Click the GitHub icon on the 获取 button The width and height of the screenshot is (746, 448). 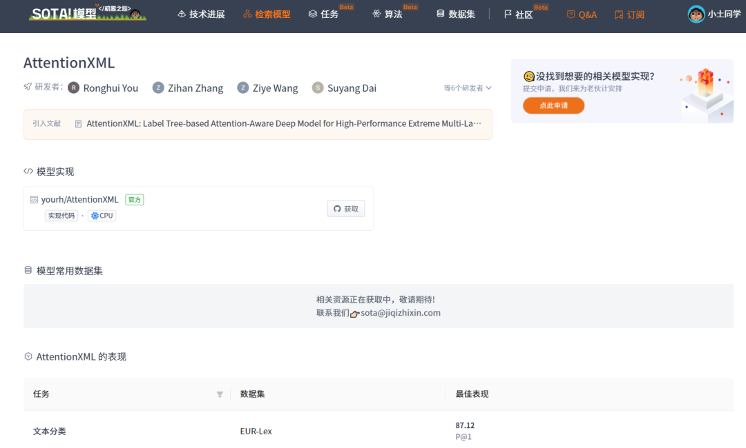[x=336, y=208]
